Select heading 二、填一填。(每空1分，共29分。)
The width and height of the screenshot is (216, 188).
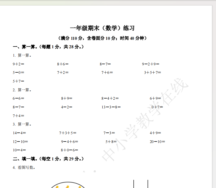48,159
